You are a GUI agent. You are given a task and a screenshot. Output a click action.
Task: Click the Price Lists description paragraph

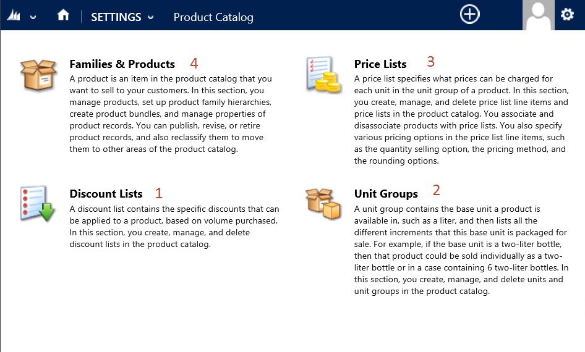coord(461,120)
